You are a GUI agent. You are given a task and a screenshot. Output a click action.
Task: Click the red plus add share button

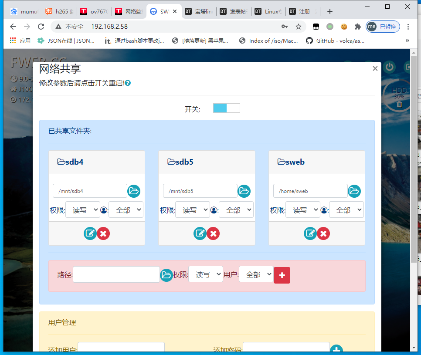point(282,275)
